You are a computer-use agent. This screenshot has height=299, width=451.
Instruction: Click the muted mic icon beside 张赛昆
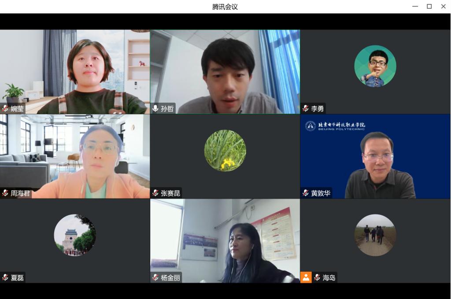click(155, 193)
